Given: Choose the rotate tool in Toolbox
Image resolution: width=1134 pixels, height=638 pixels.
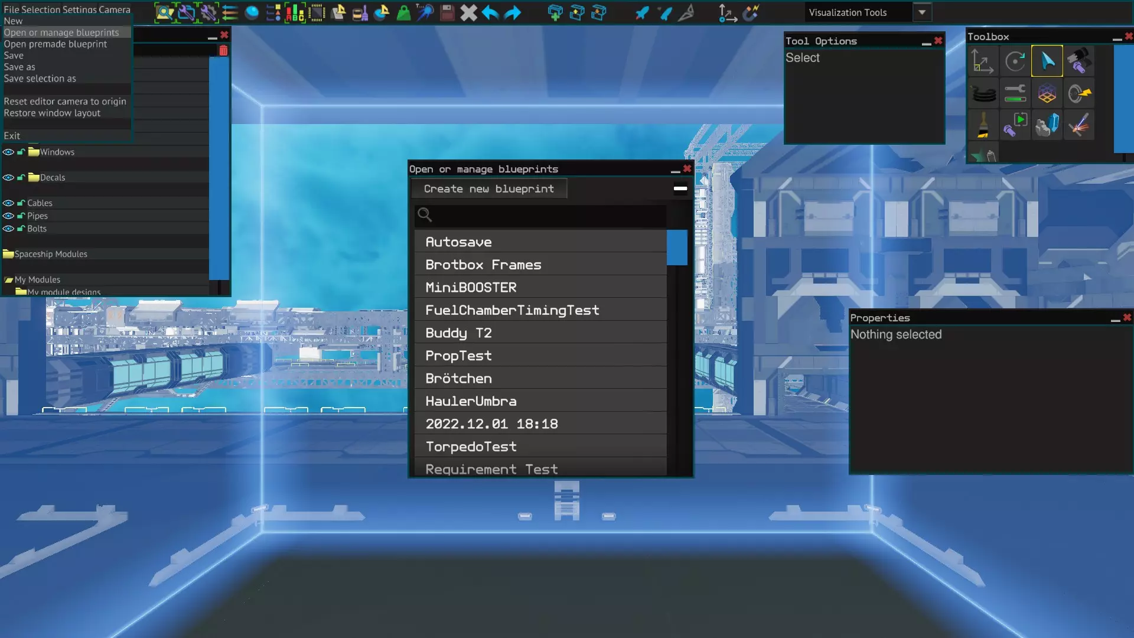Looking at the screenshot, I should (1015, 61).
